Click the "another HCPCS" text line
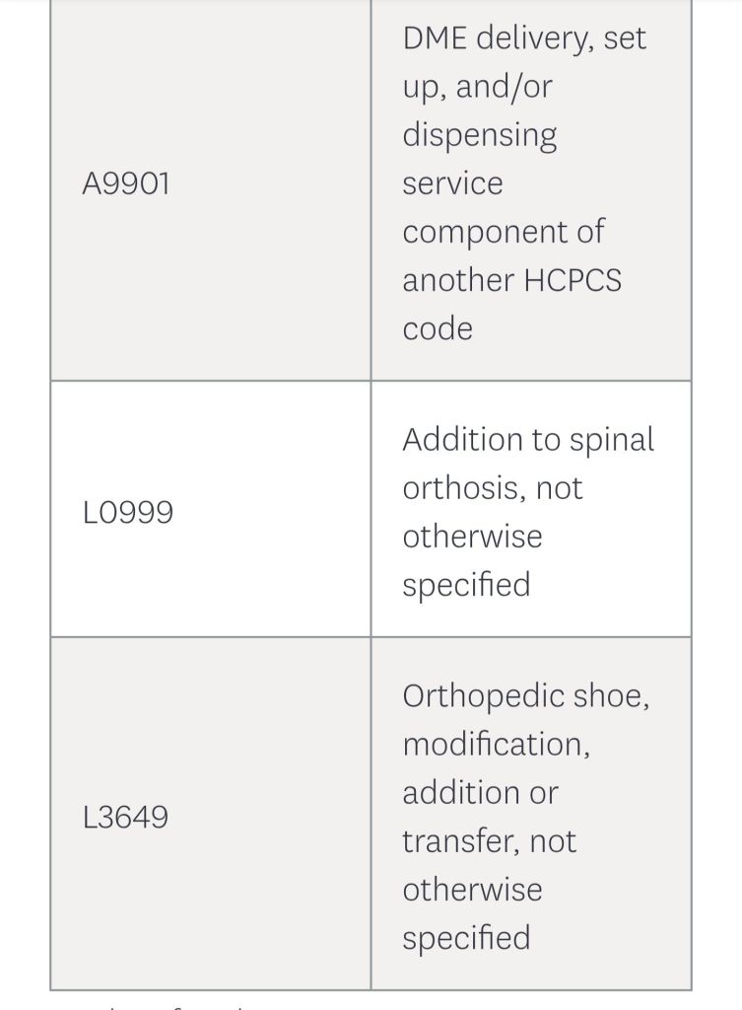The height and width of the screenshot is (1010, 742). [511, 280]
